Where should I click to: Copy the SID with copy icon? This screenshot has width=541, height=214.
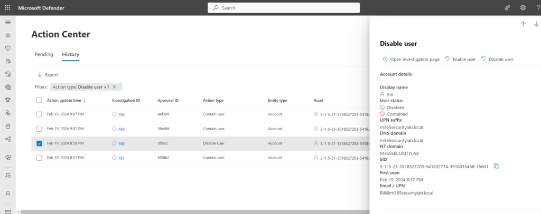[496, 166]
